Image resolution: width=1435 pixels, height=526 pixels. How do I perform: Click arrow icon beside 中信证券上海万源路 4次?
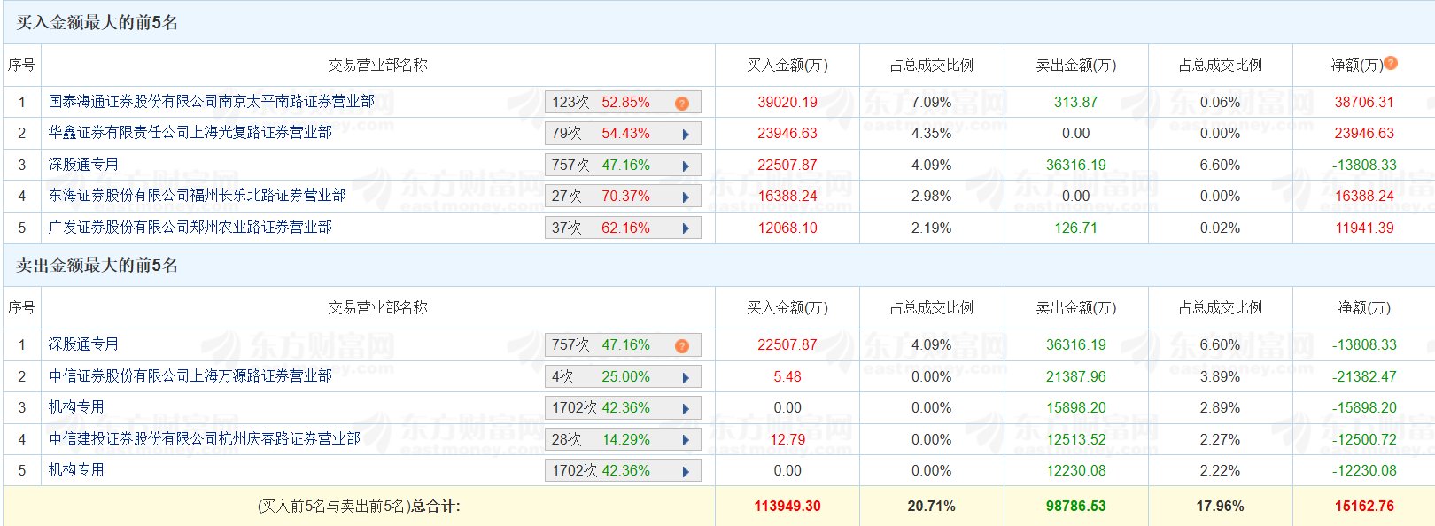686,378
